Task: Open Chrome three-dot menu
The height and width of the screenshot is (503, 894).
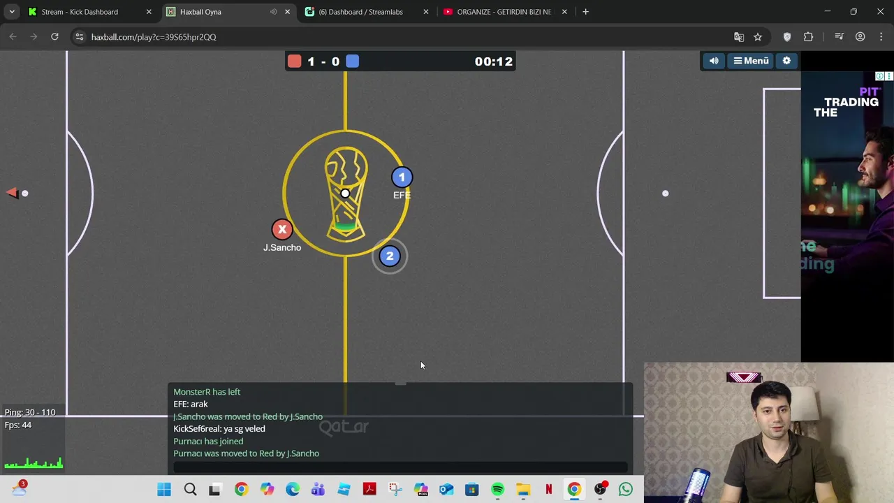Action: [881, 37]
